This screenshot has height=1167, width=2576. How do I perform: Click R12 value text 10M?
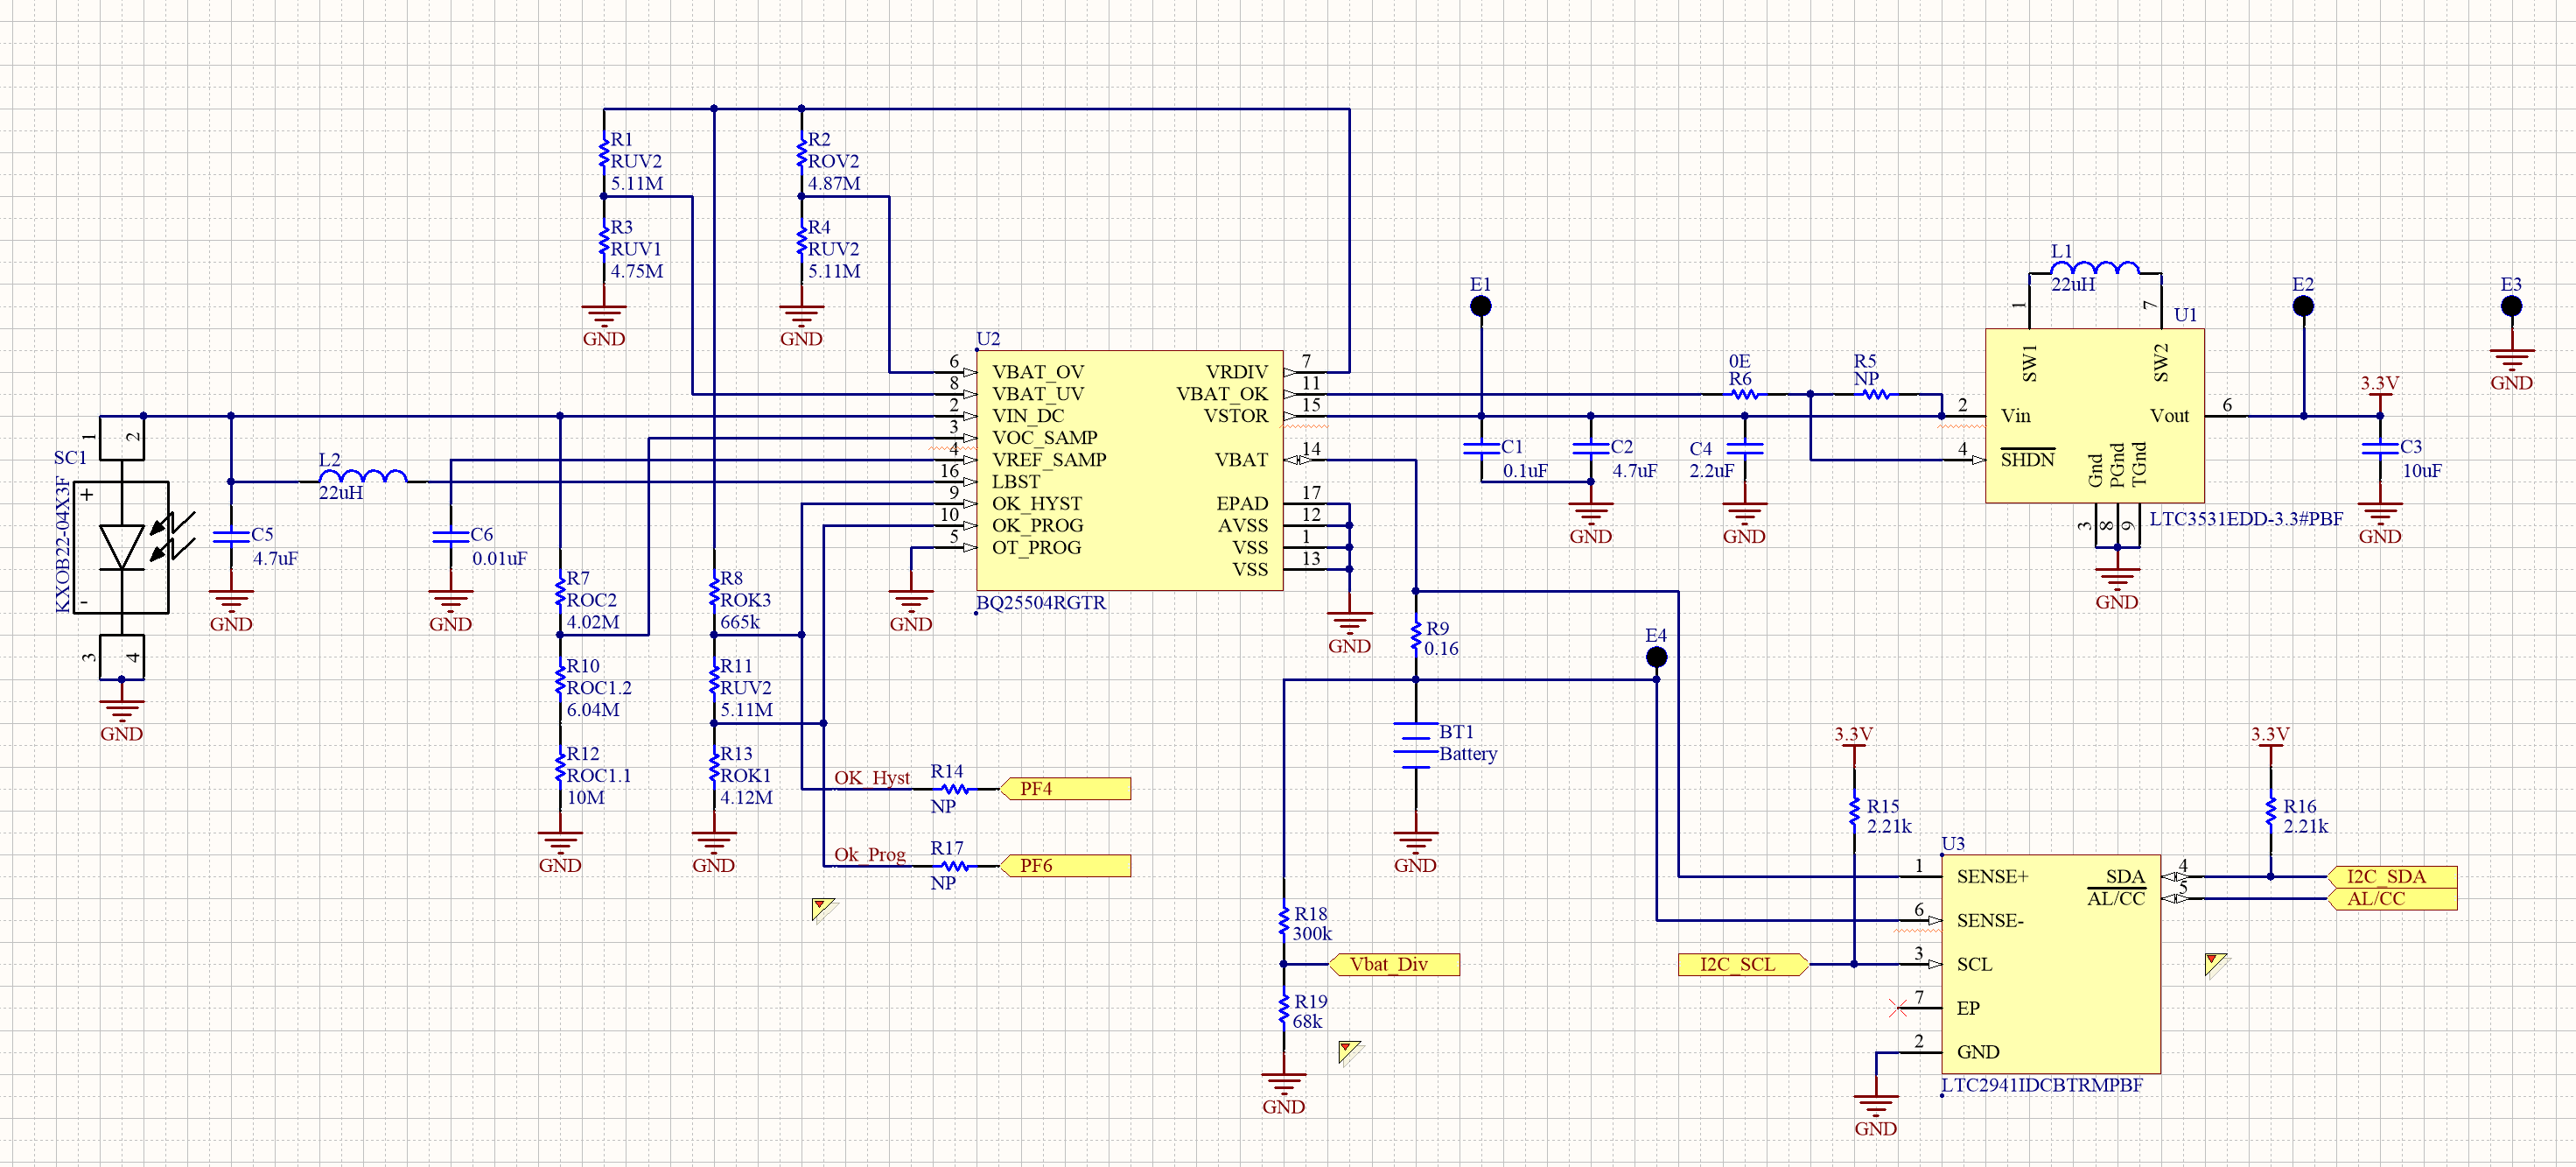(x=586, y=798)
